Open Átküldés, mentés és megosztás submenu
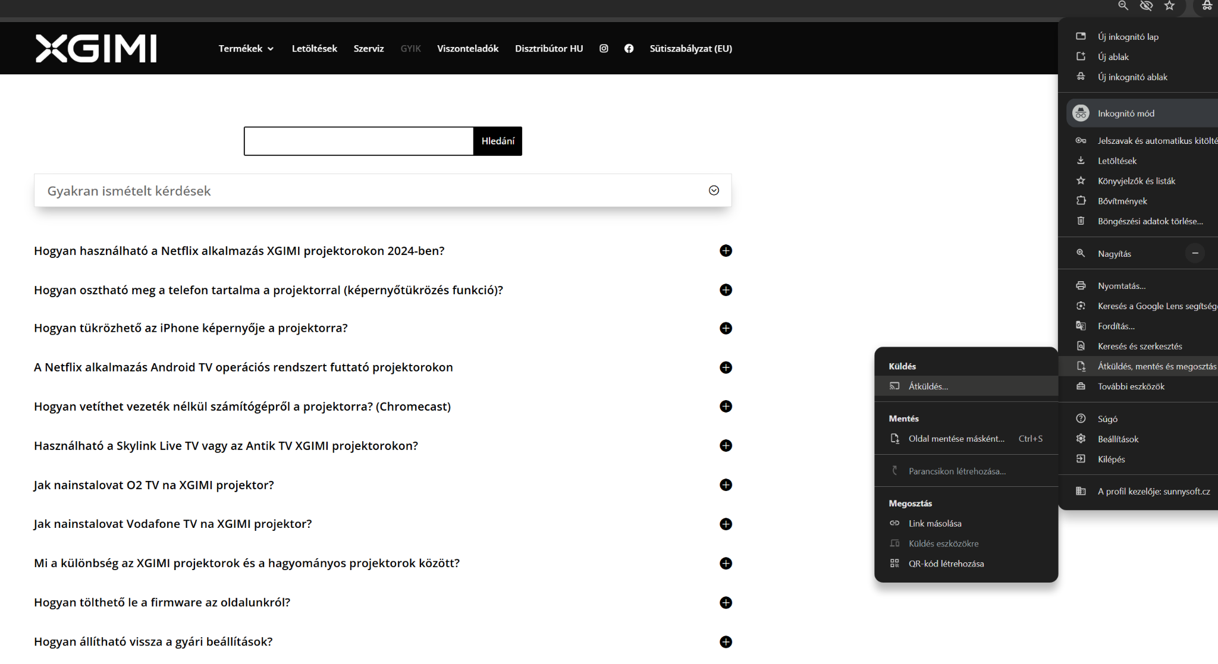The width and height of the screenshot is (1218, 664). click(x=1138, y=366)
